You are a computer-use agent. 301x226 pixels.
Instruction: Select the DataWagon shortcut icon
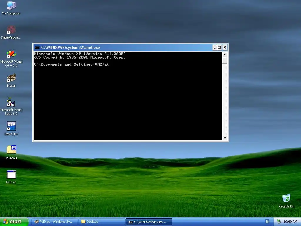point(11,32)
